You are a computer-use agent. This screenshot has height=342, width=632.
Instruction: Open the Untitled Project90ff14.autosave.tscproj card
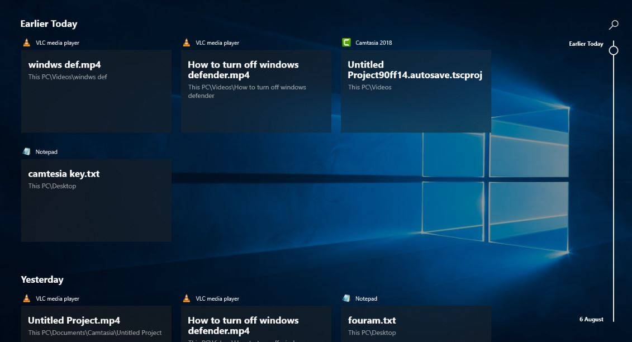(416, 91)
